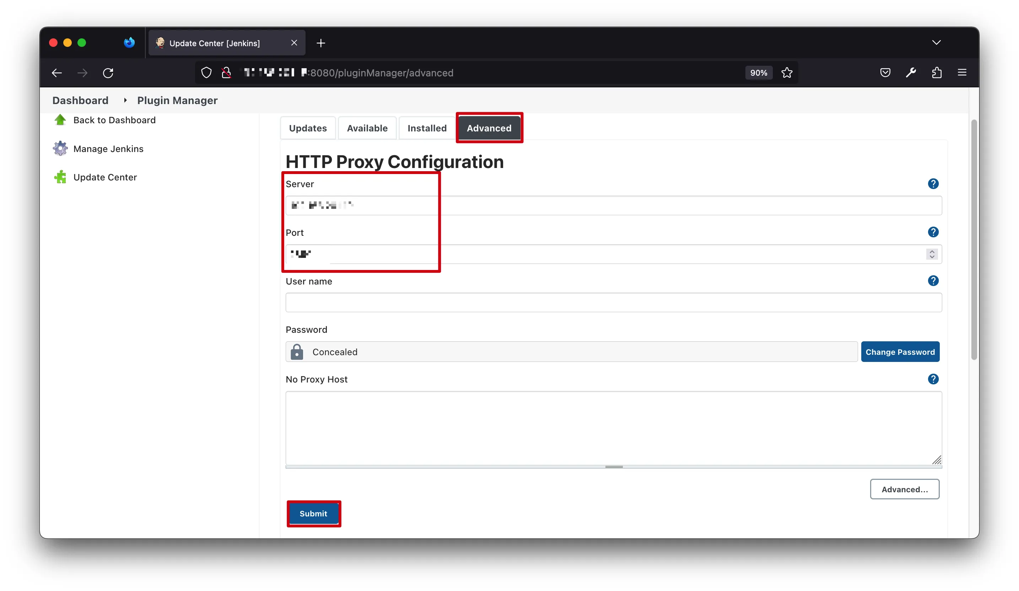Click the Concealed password lock icon
1019x591 pixels.
297,352
